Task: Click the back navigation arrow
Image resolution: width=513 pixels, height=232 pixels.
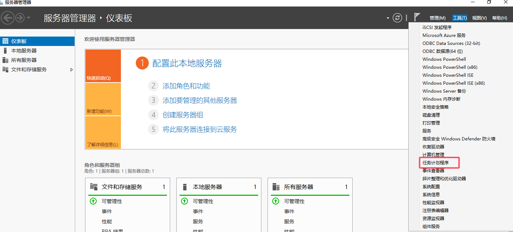Action: coord(8,18)
